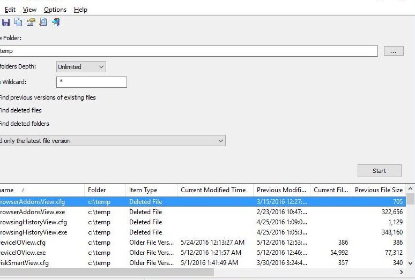Select the BrowsingHistoryView.cfg row
The width and height of the screenshot is (415, 280).
coord(203,222)
